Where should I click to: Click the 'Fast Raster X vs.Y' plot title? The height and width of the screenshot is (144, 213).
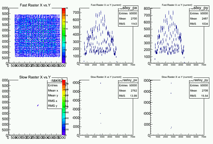[35, 5]
